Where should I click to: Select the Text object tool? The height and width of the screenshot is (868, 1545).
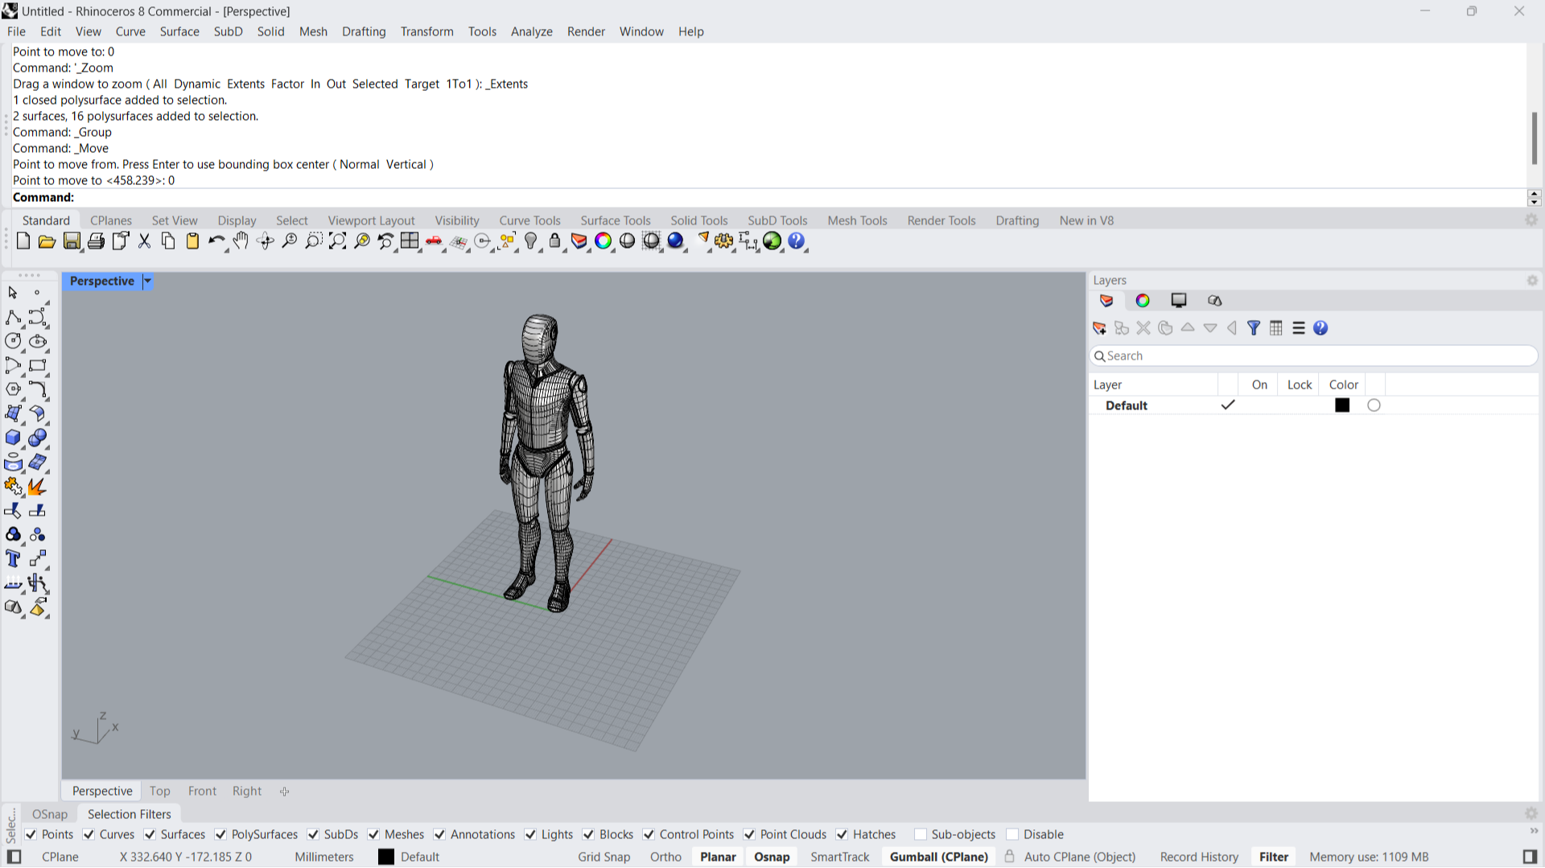pyautogui.click(x=13, y=558)
